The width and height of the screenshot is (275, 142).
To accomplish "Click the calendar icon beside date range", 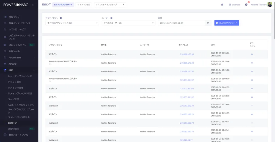I will pyautogui.click(x=208, y=23).
